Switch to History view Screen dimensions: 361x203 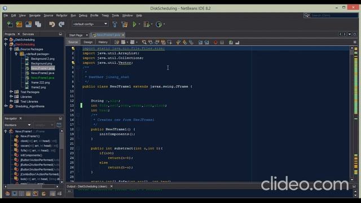(x=103, y=42)
